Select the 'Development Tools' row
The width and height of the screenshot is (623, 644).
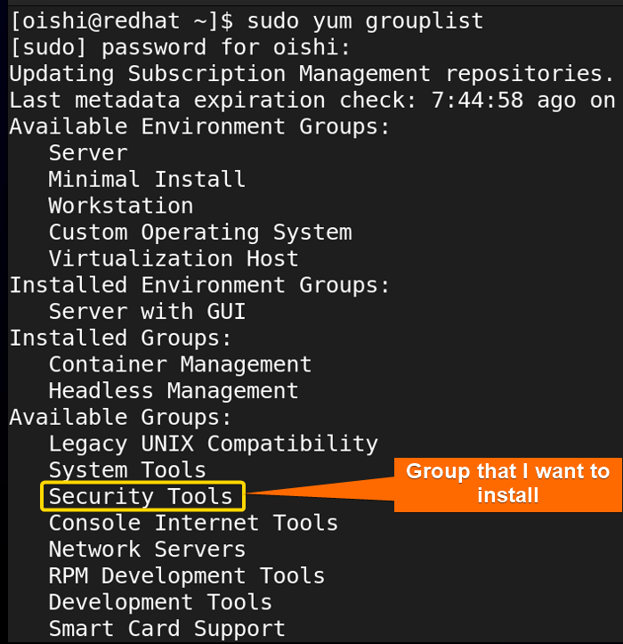tap(160, 602)
